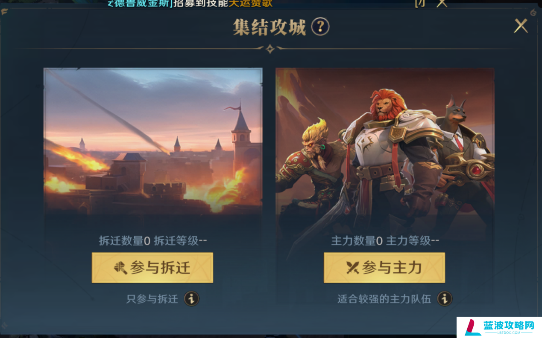Click the 集结攻城 title text
This screenshot has width=542, height=338.
click(x=270, y=27)
